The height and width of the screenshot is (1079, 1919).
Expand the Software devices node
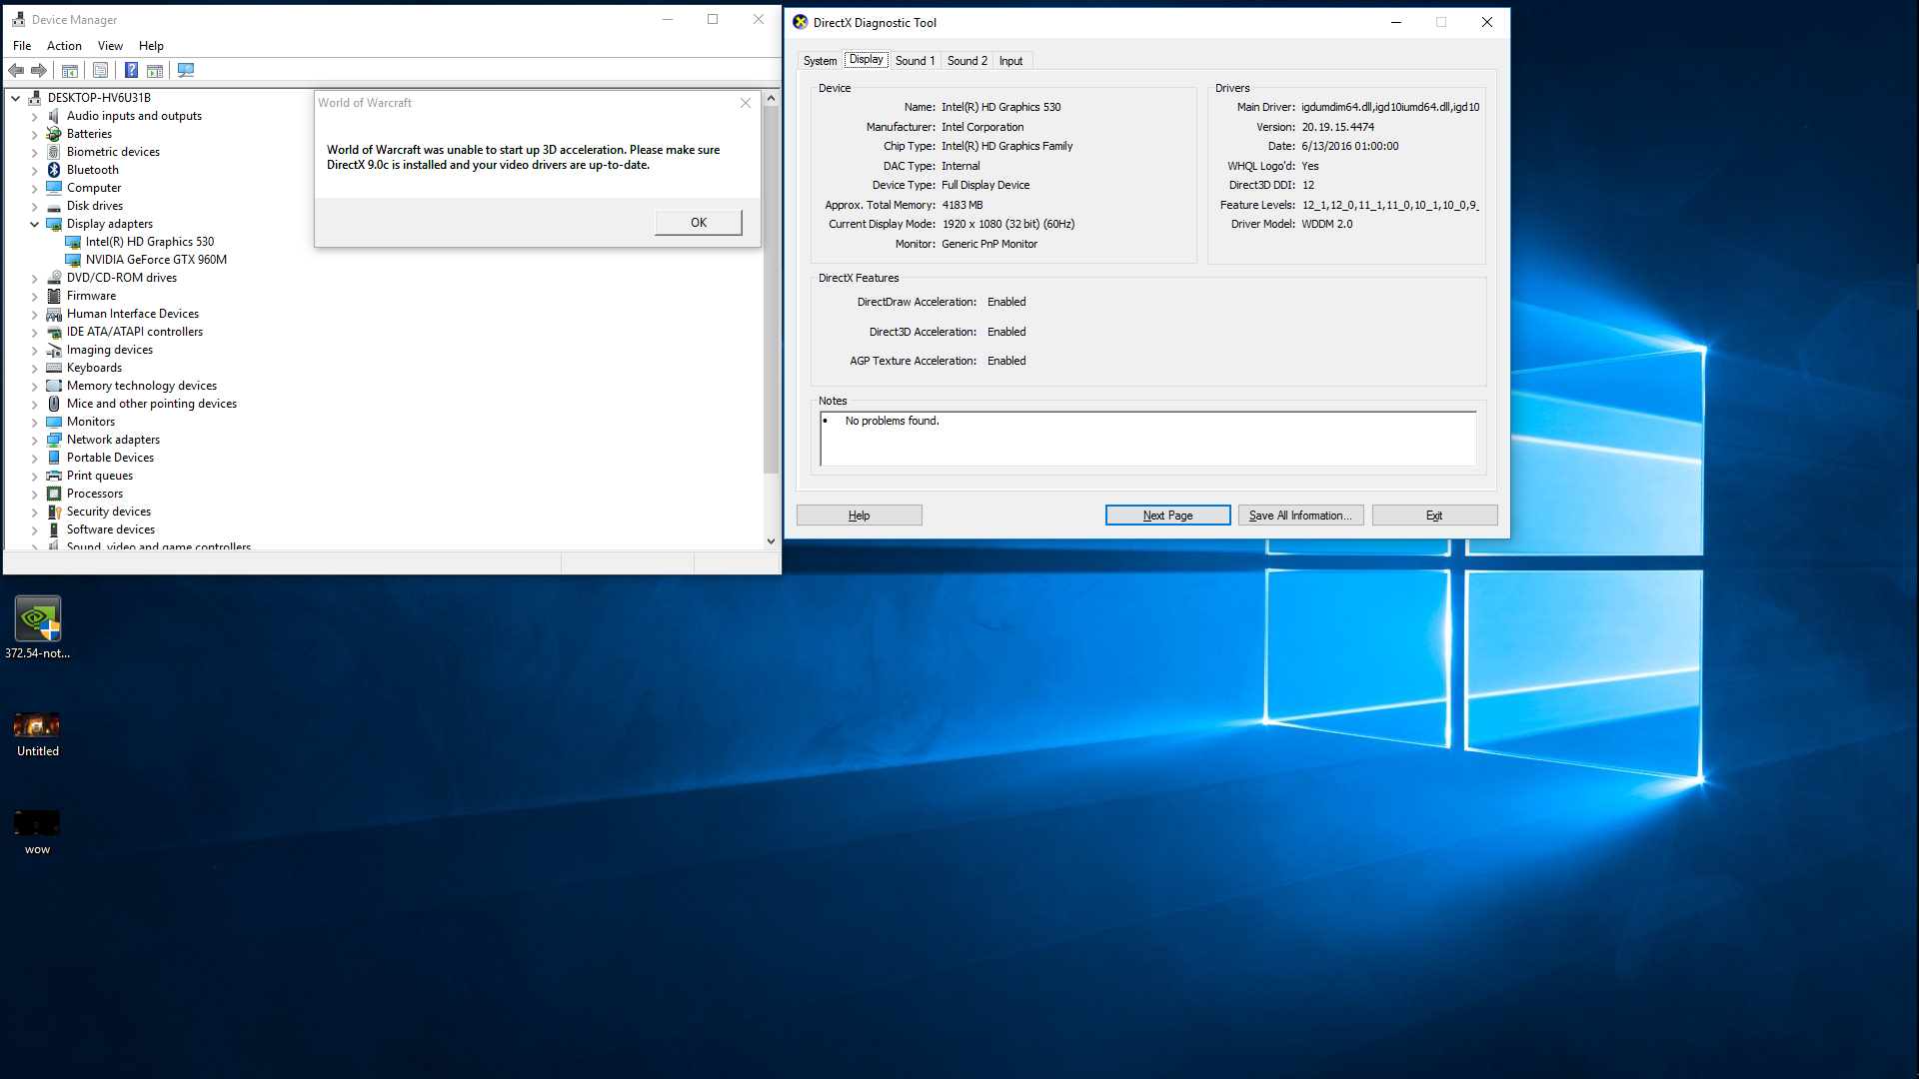[34, 530]
